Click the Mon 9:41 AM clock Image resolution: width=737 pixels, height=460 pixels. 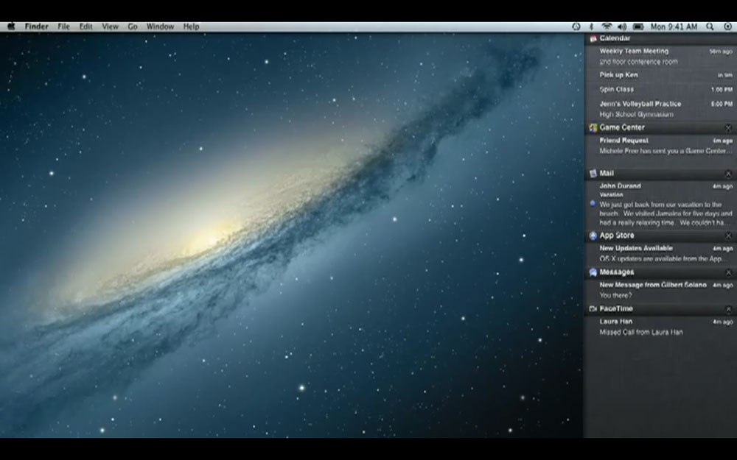[674, 26]
